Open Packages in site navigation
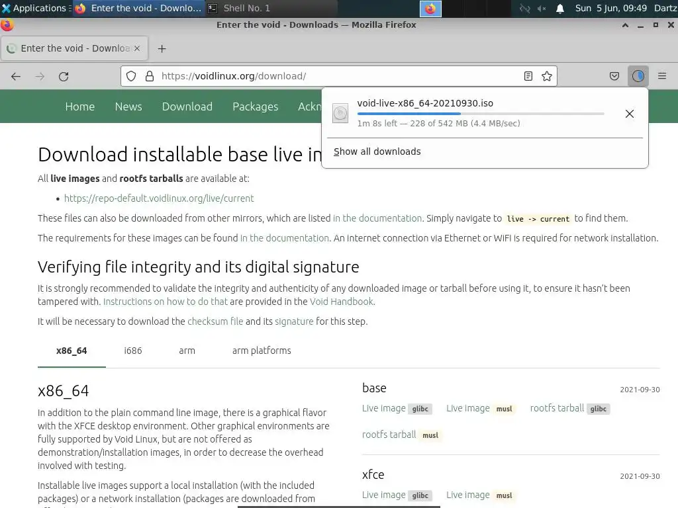 [x=255, y=106]
